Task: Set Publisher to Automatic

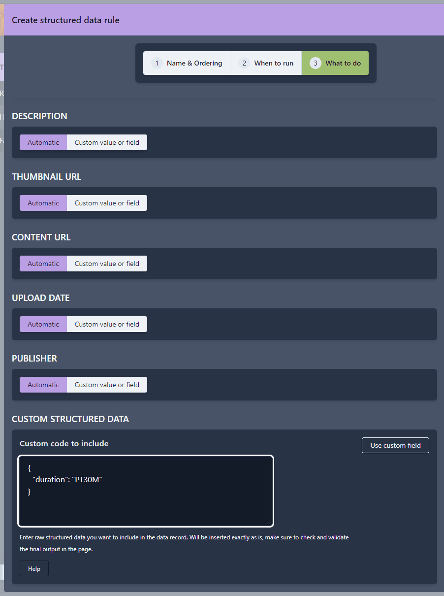Action: point(43,385)
